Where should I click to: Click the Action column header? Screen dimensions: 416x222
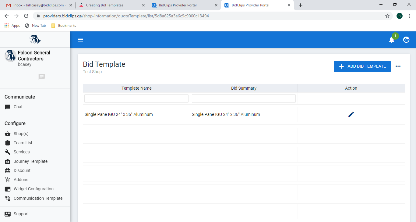[x=351, y=88]
